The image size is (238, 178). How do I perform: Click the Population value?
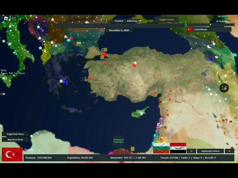[x=80, y=158]
